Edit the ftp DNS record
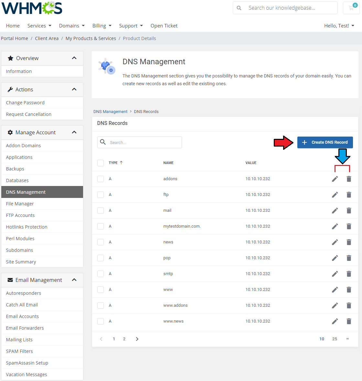The image size is (362, 381). 335,195
